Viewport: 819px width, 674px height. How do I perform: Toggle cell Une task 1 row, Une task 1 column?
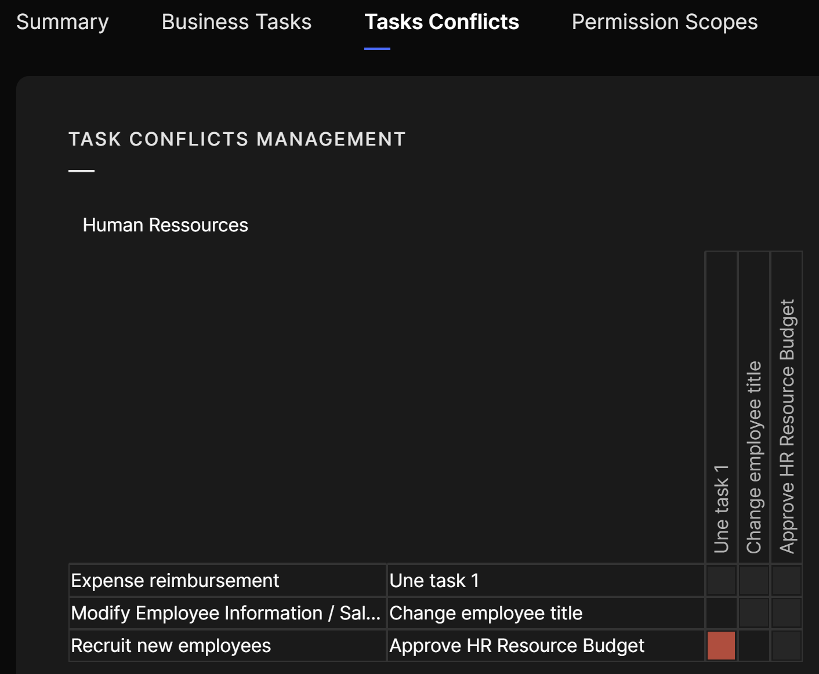click(x=721, y=581)
